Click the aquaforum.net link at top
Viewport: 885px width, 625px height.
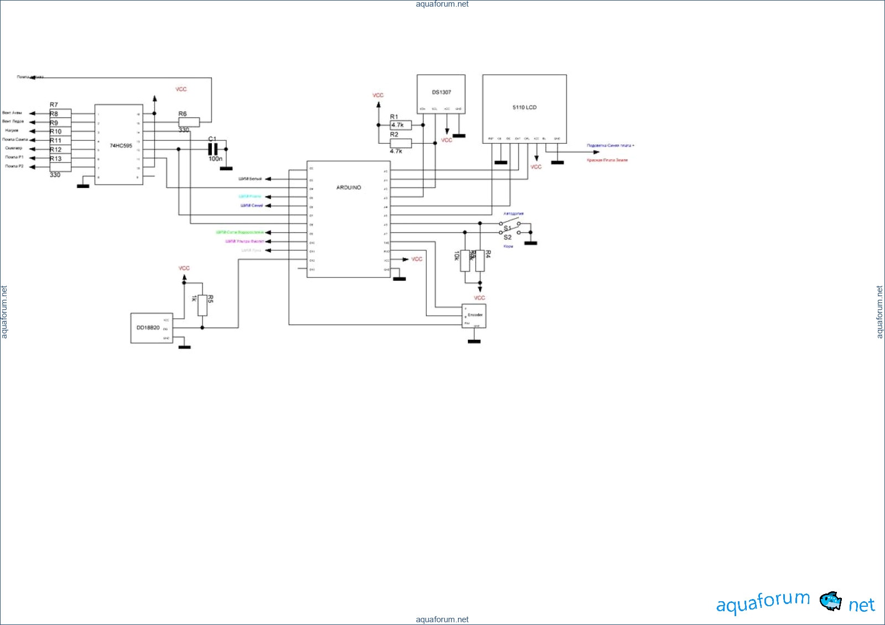pyautogui.click(x=442, y=4)
